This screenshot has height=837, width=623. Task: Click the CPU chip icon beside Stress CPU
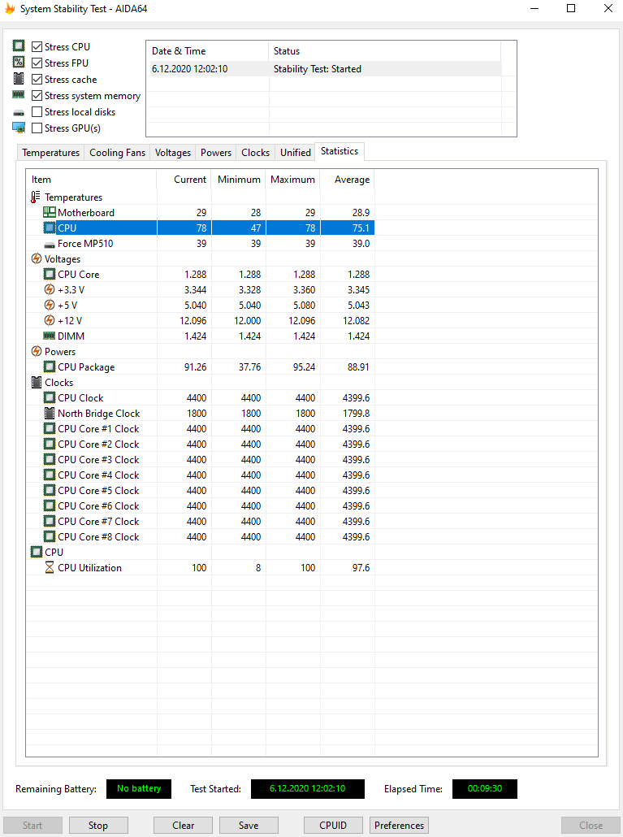[19, 46]
